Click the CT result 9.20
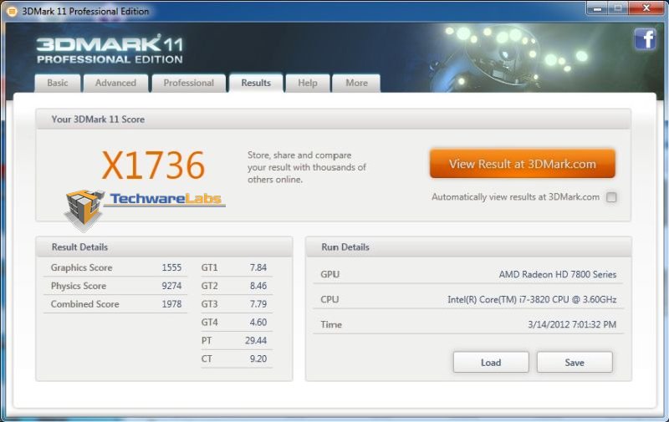669x422 pixels. (x=258, y=359)
